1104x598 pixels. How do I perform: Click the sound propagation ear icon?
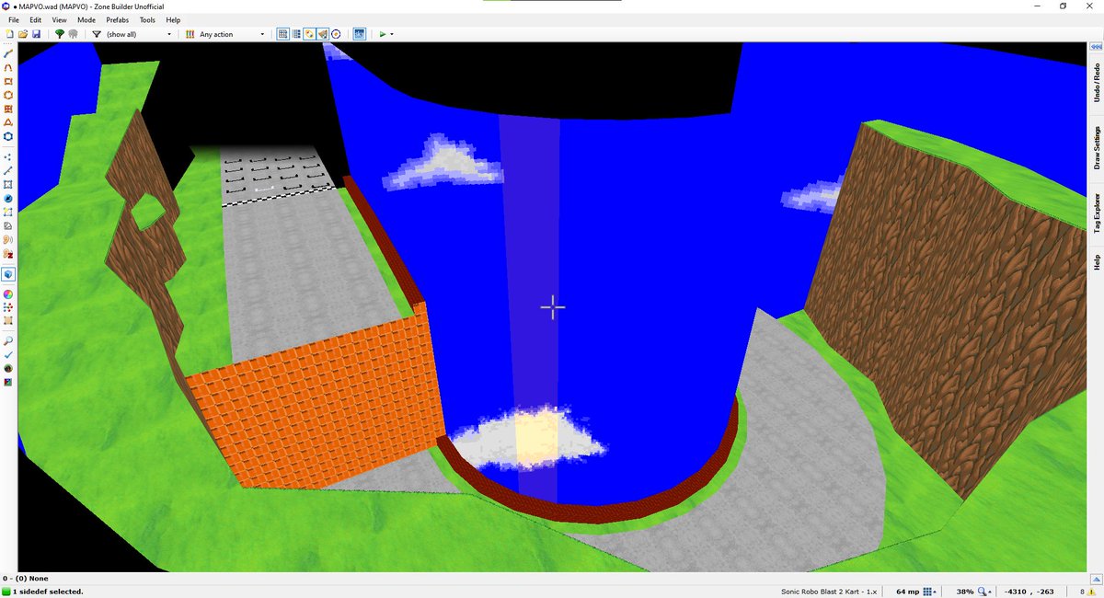point(8,239)
